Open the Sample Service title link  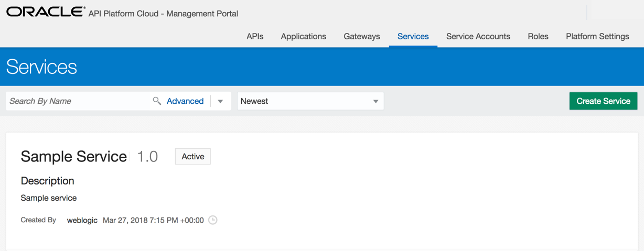coord(74,156)
